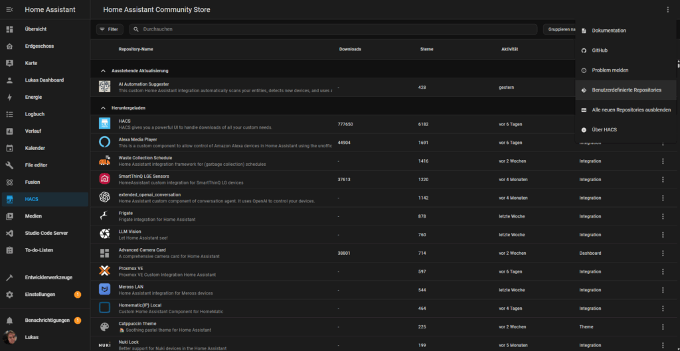Click the extended_openai_conversation OpenAI icon
Viewport: 680px width, 351px height.
(104, 197)
